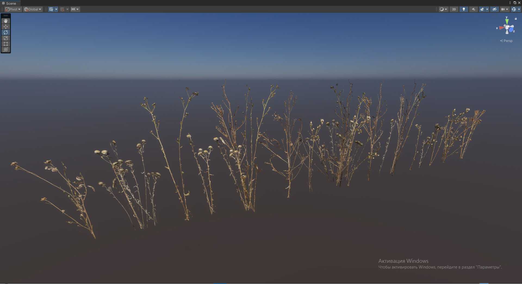The height and width of the screenshot is (284, 522).
Task: Toggle grid snapping
Action: [62, 9]
